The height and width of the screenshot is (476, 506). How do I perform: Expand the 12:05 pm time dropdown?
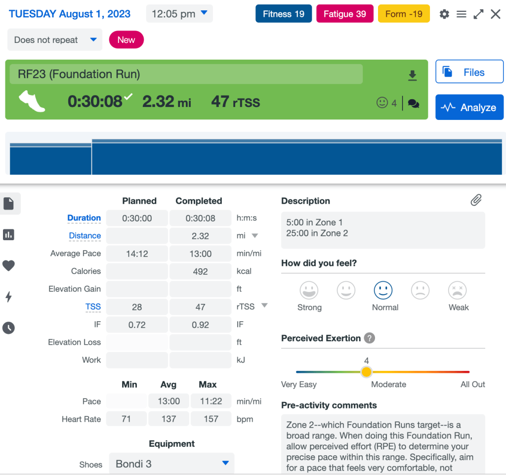tap(179, 14)
